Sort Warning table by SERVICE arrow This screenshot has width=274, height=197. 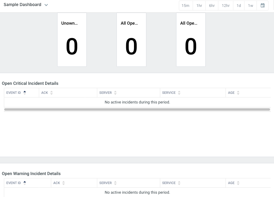[x=179, y=183]
